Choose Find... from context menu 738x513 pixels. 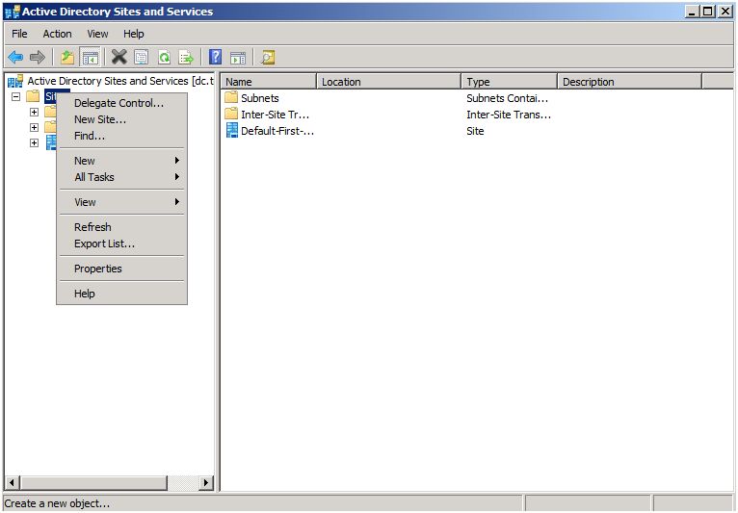tap(121, 136)
